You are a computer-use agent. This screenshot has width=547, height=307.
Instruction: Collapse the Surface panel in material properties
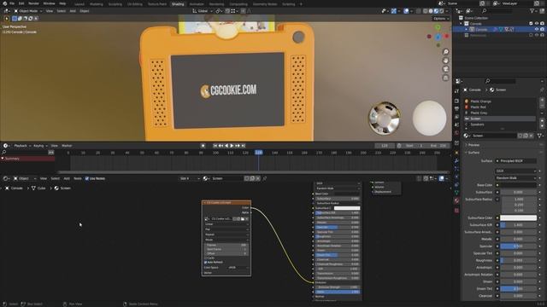pyautogui.click(x=473, y=153)
